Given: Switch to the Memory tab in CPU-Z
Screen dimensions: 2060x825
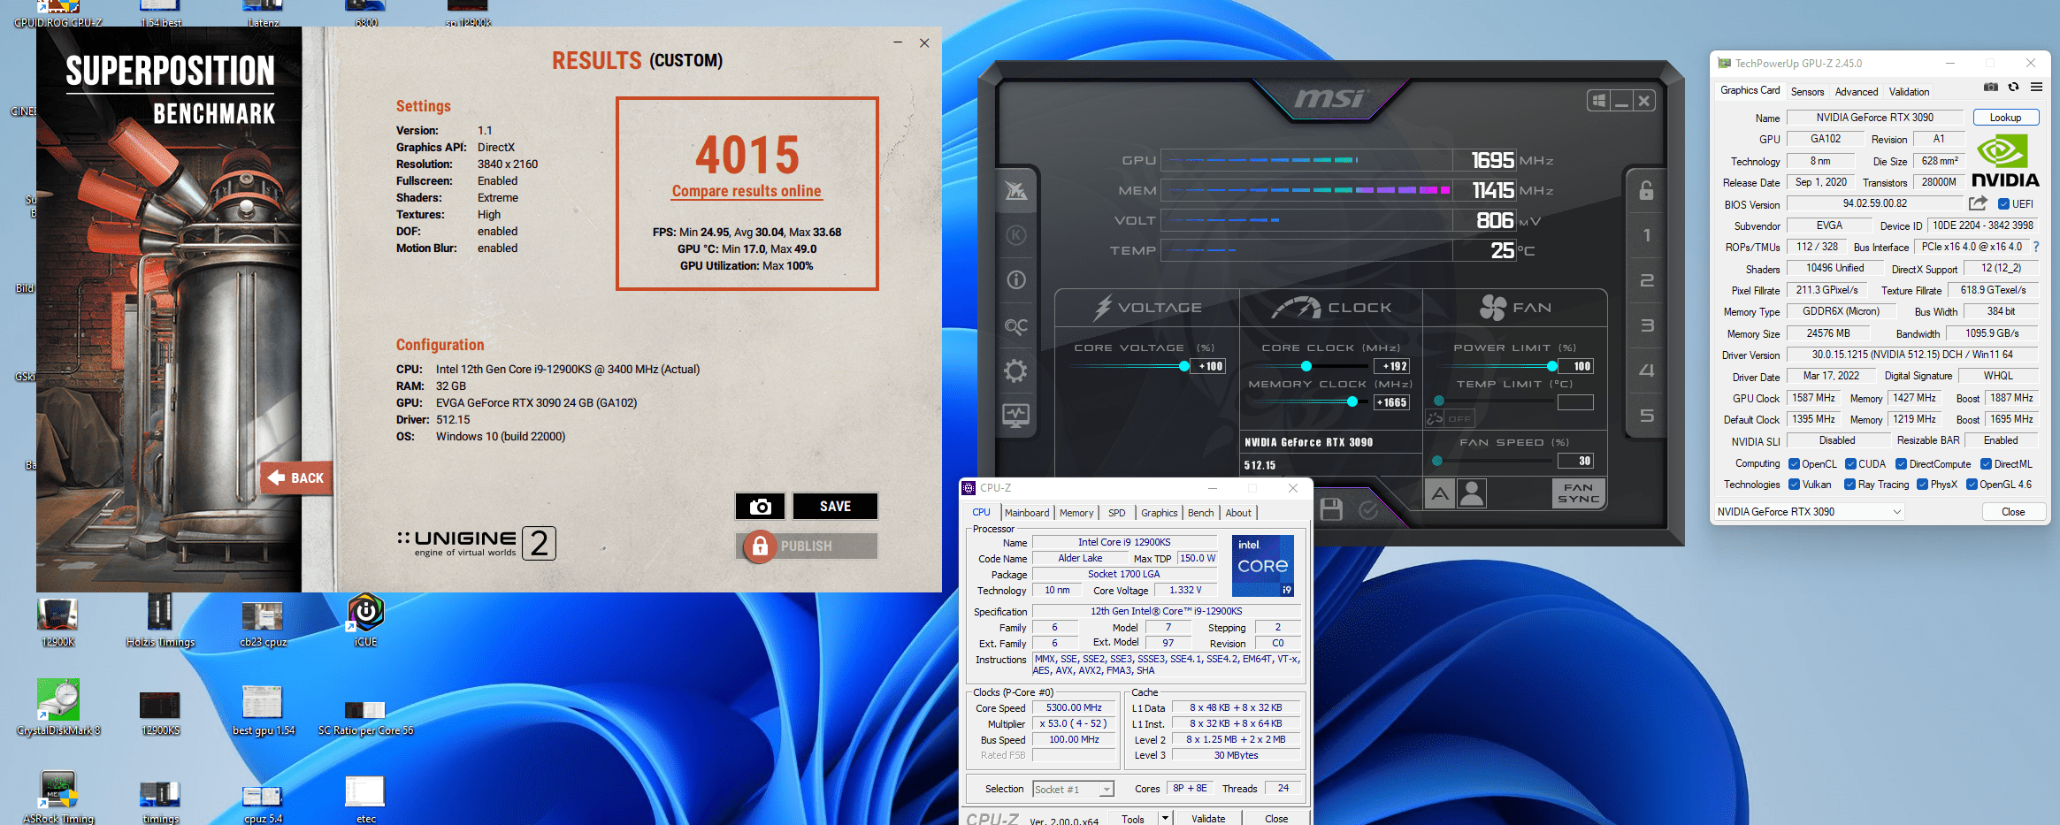Looking at the screenshot, I should [x=1076, y=513].
